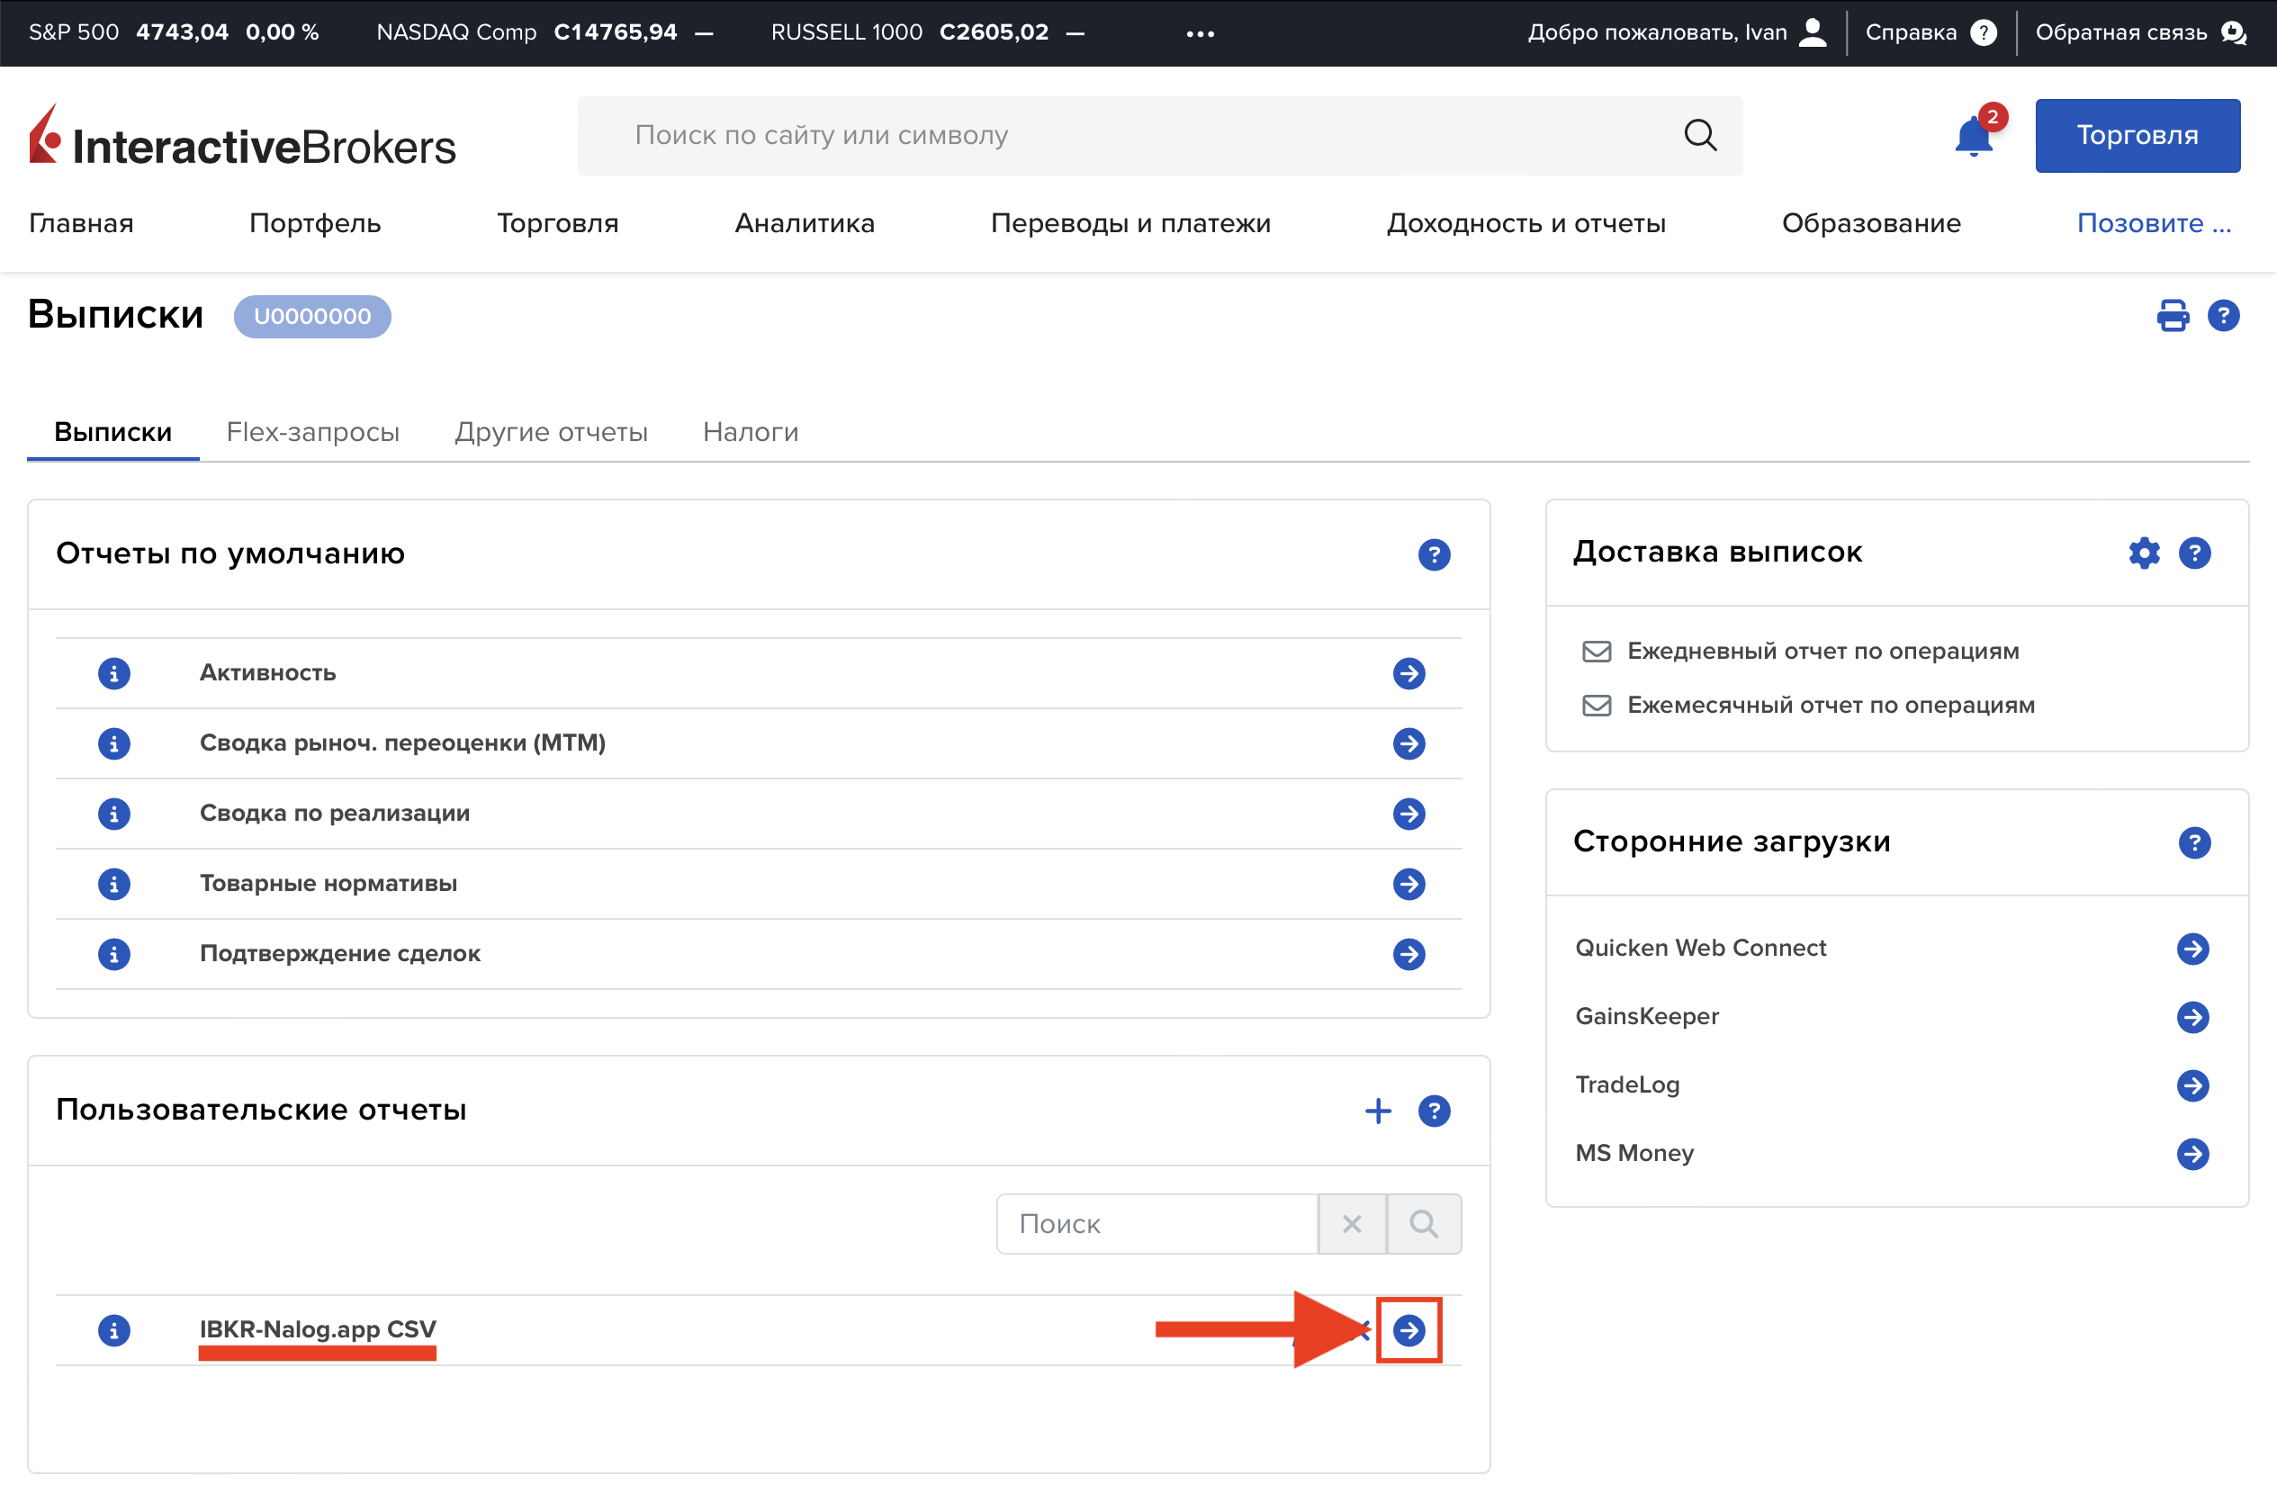Screen dimensions: 2277x1485
Task: Run the IBKR-Nalog.app CSV report arrow
Action: tap(1408, 1330)
